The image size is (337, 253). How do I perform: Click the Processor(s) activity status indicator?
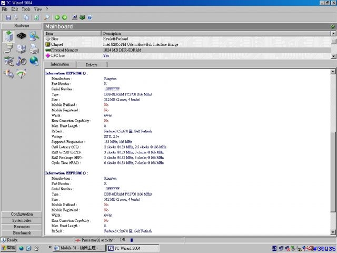(x=129, y=240)
